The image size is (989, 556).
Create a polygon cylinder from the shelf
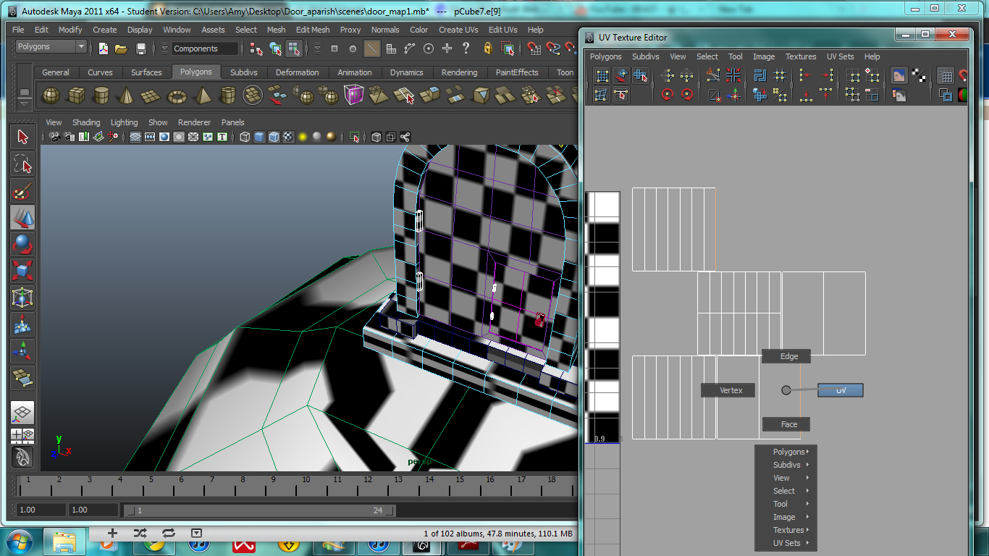100,95
